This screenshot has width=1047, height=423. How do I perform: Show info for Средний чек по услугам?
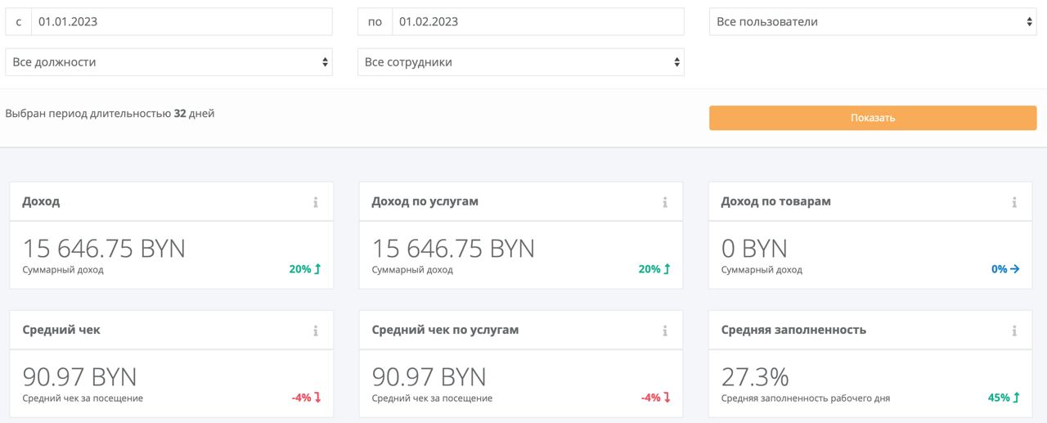pos(665,331)
